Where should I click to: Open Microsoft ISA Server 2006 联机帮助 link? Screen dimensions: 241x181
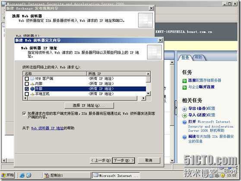click(x=211, y=126)
